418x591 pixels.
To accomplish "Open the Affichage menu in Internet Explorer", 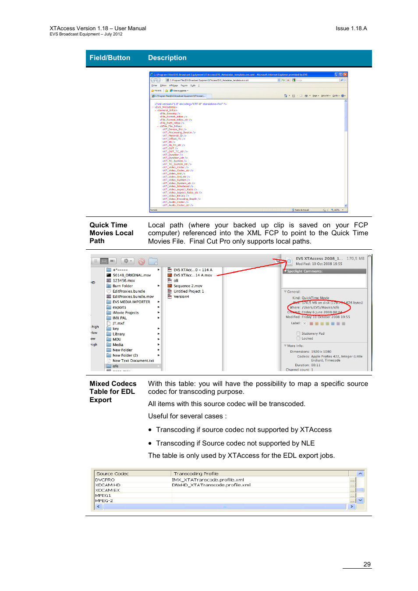I will (x=174, y=85).
